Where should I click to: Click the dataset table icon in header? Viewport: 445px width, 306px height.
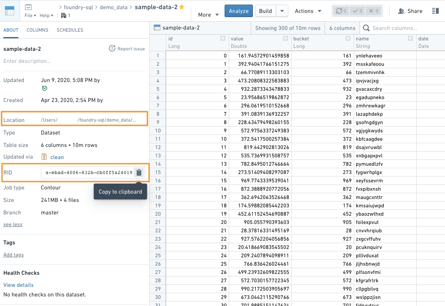(x=10, y=11)
